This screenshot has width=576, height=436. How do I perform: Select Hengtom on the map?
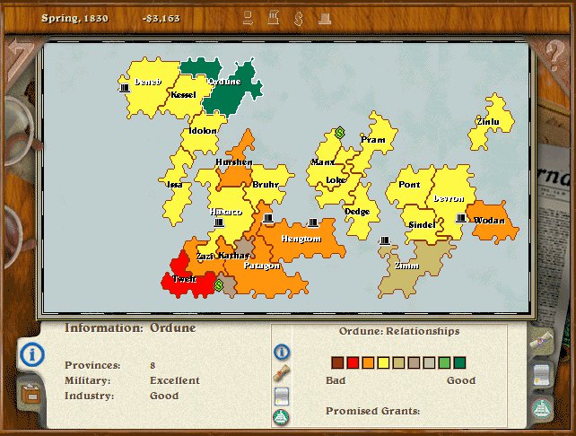tap(301, 239)
